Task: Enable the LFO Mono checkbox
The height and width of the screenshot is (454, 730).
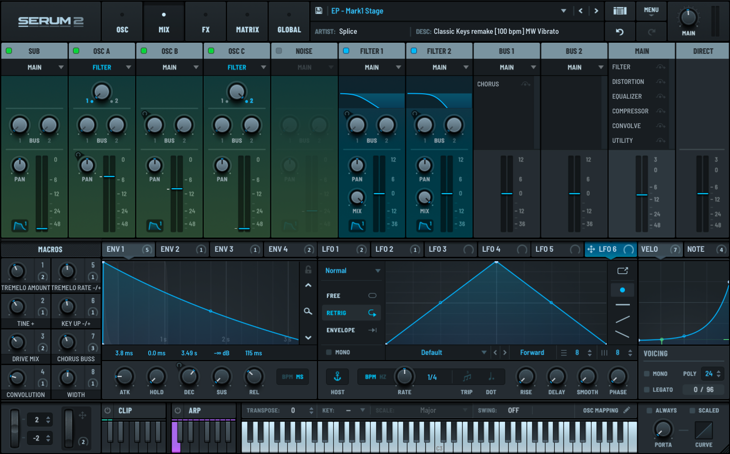Action: (329, 352)
